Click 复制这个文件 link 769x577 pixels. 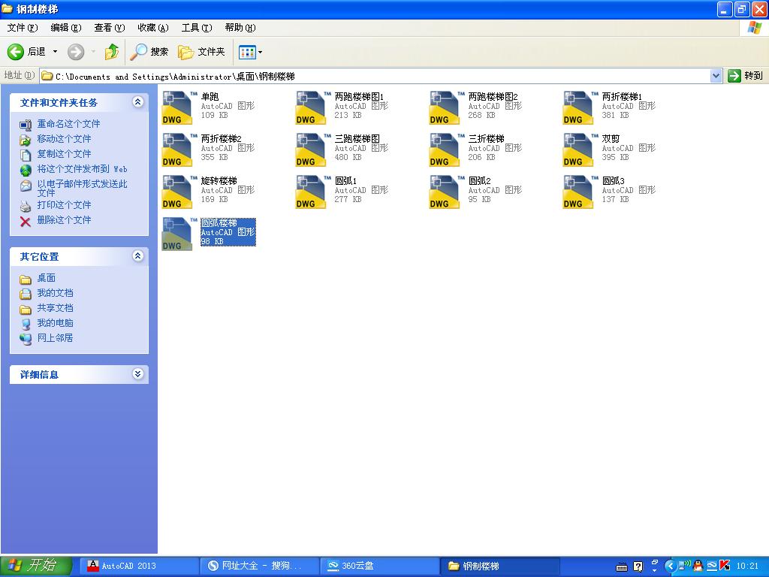tap(65, 154)
